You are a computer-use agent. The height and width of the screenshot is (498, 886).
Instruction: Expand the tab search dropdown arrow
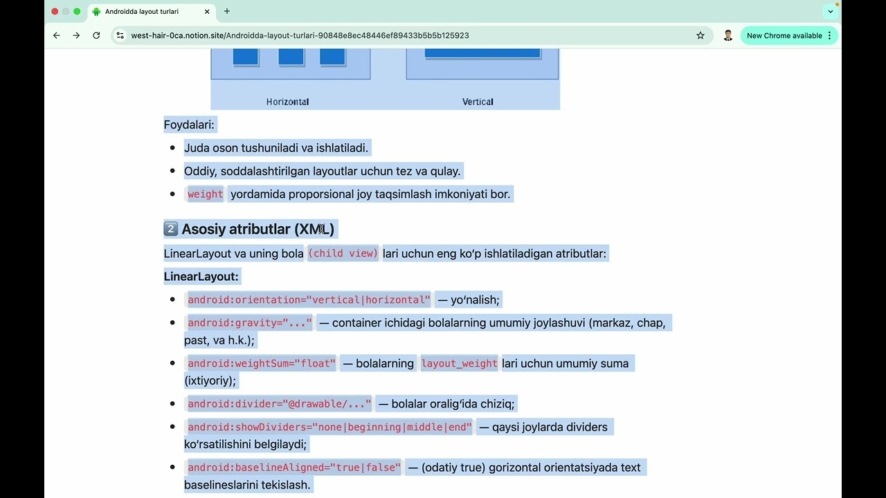tap(831, 11)
